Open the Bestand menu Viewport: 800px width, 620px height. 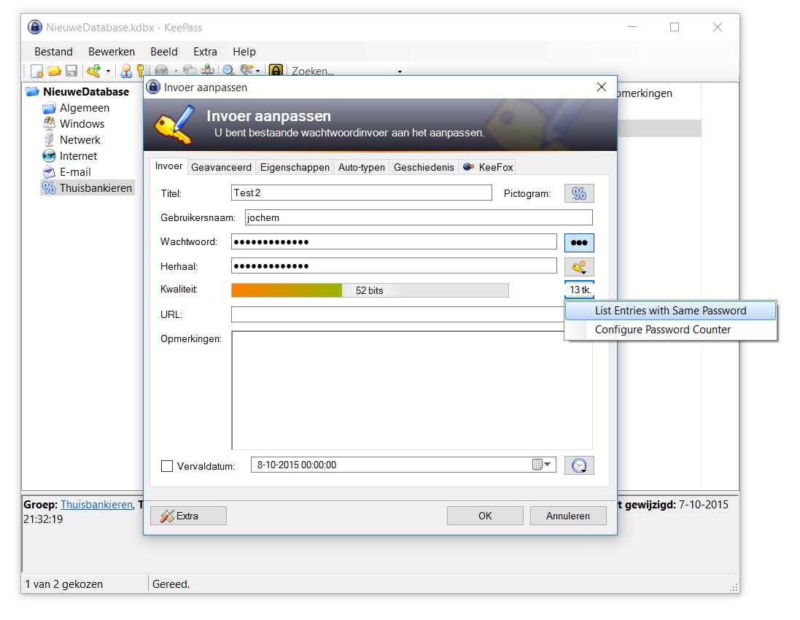[x=53, y=52]
